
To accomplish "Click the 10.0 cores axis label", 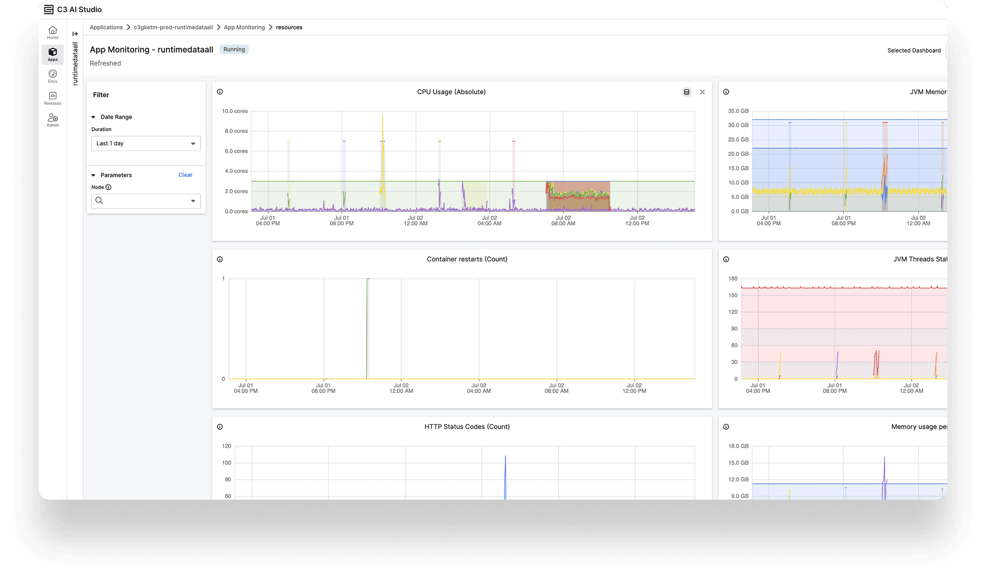I will click(x=235, y=111).
